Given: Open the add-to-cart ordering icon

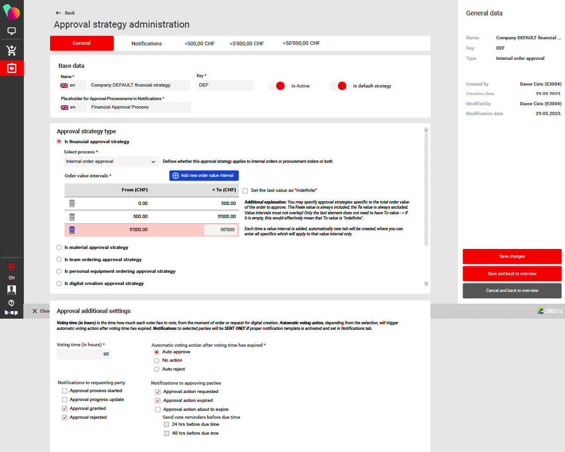Looking at the screenshot, I should [x=12, y=50].
